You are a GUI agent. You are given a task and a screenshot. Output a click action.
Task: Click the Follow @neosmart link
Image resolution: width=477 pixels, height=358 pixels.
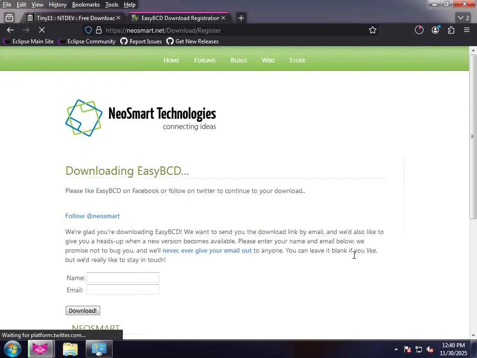pos(93,216)
